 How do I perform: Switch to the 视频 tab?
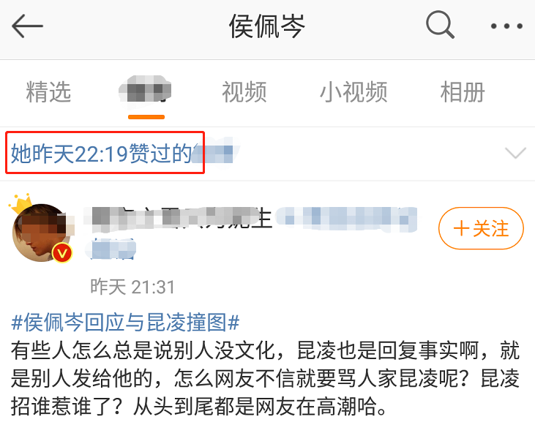click(244, 92)
